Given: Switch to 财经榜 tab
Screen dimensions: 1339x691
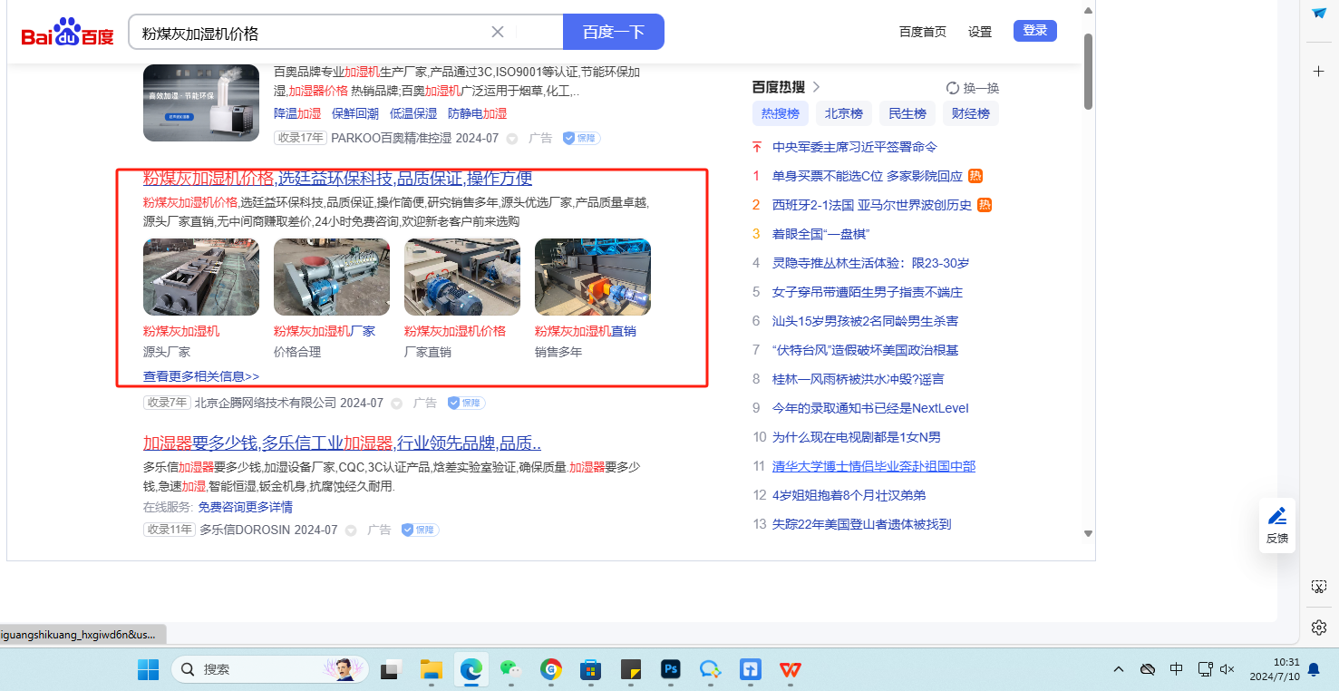Looking at the screenshot, I should (971, 113).
